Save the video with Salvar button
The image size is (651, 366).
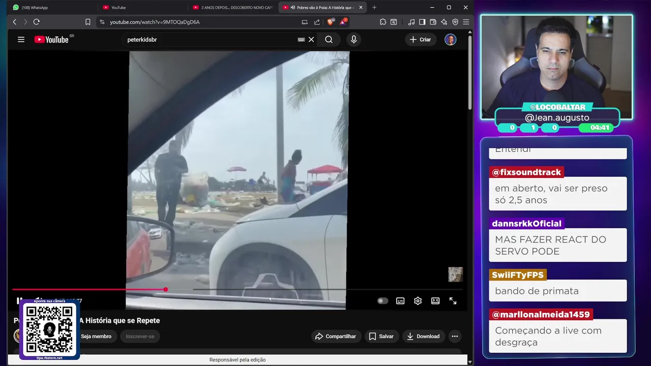coord(381,336)
